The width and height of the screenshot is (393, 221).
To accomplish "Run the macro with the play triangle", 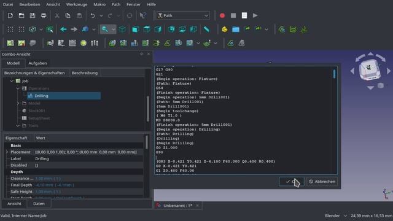I will pos(255,15).
